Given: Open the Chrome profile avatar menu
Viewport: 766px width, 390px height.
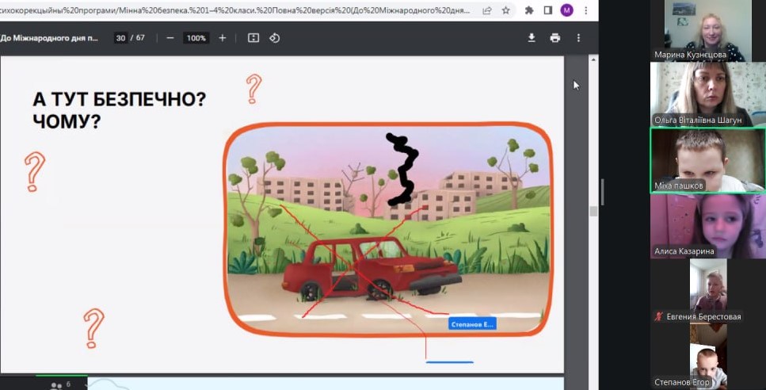Looking at the screenshot, I should (566, 10).
